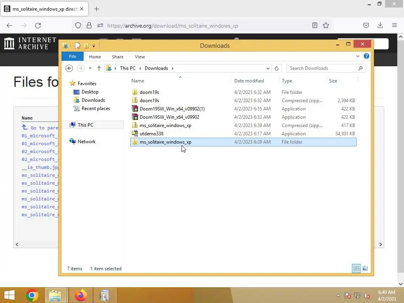Open Customize Quick Access Toolbar dropdown

94,46
